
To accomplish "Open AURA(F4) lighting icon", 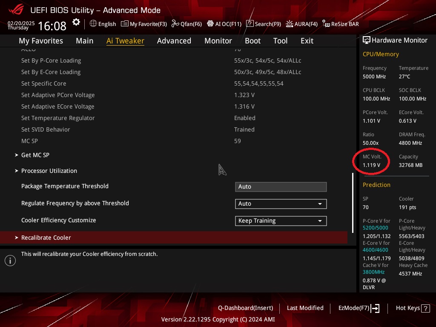I will [x=290, y=24].
